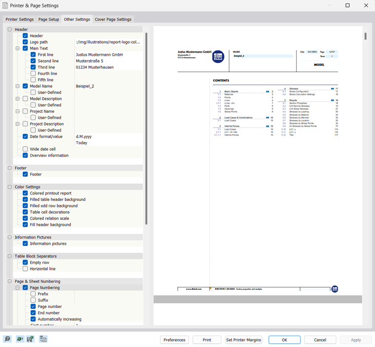The height and width of the screenshot is (347, 375).
Task: Select the Other Settings tab
Action: tap(77, 19)
